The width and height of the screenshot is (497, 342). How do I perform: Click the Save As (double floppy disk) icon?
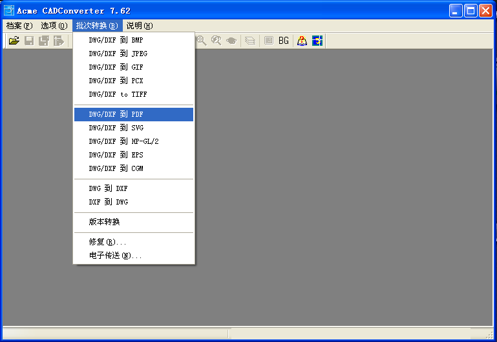[44, 41]
